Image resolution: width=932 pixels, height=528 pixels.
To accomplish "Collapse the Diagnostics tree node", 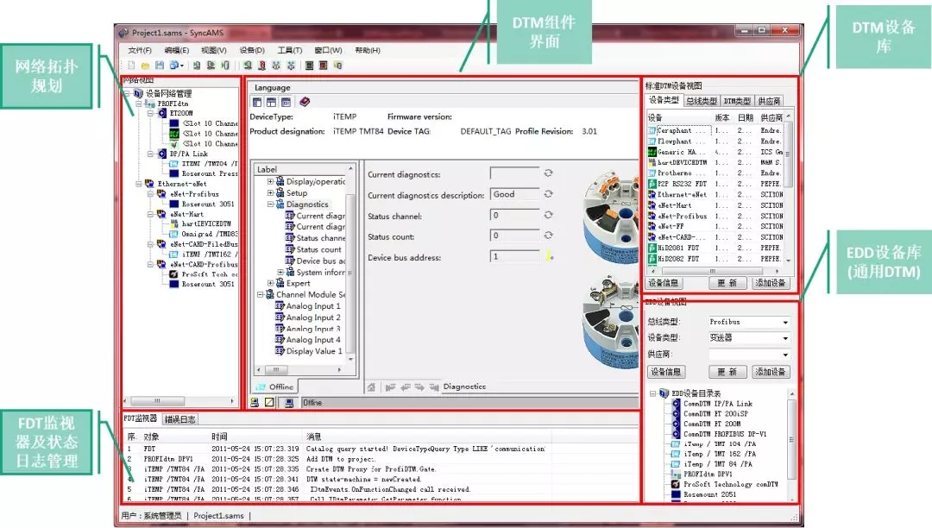I will click(x=271, y=204).
